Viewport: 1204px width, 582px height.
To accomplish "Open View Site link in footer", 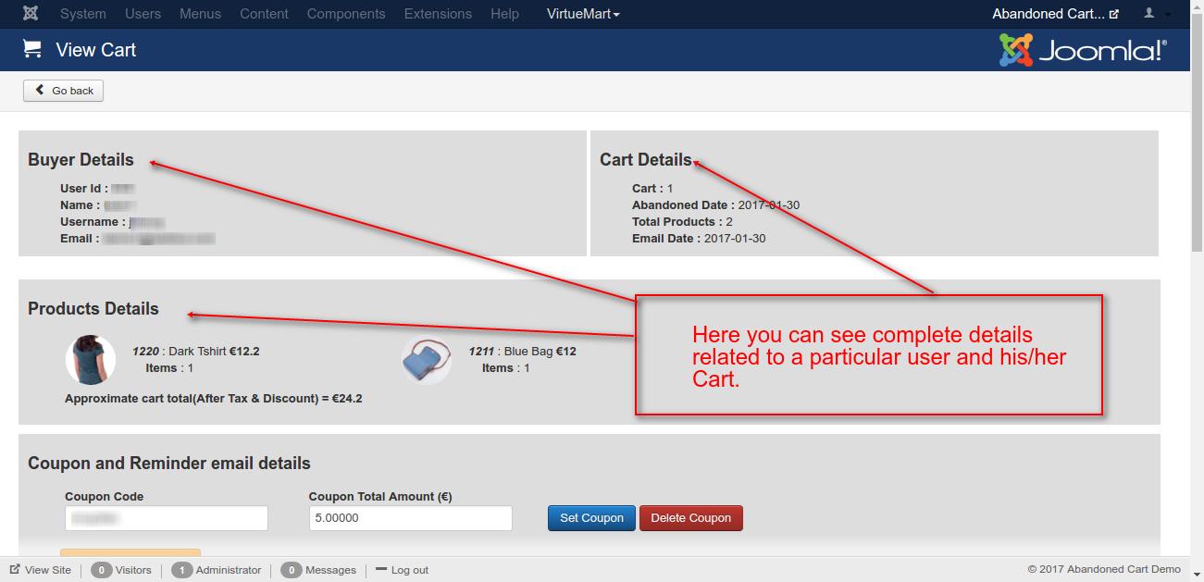I will [x=41, y=570].
